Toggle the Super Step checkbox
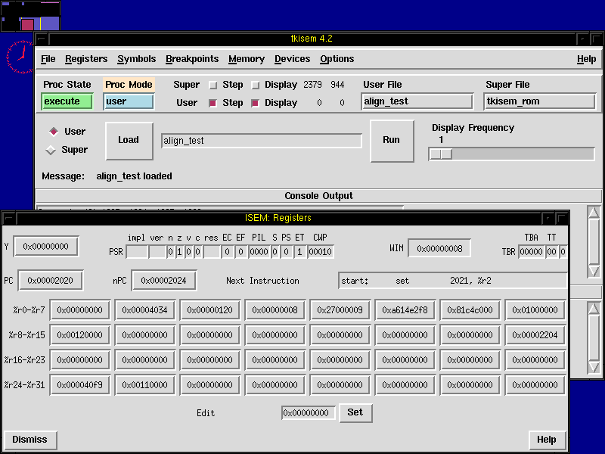Image resolution: width=605 pixels, height=454 pixels. point(213,85)
